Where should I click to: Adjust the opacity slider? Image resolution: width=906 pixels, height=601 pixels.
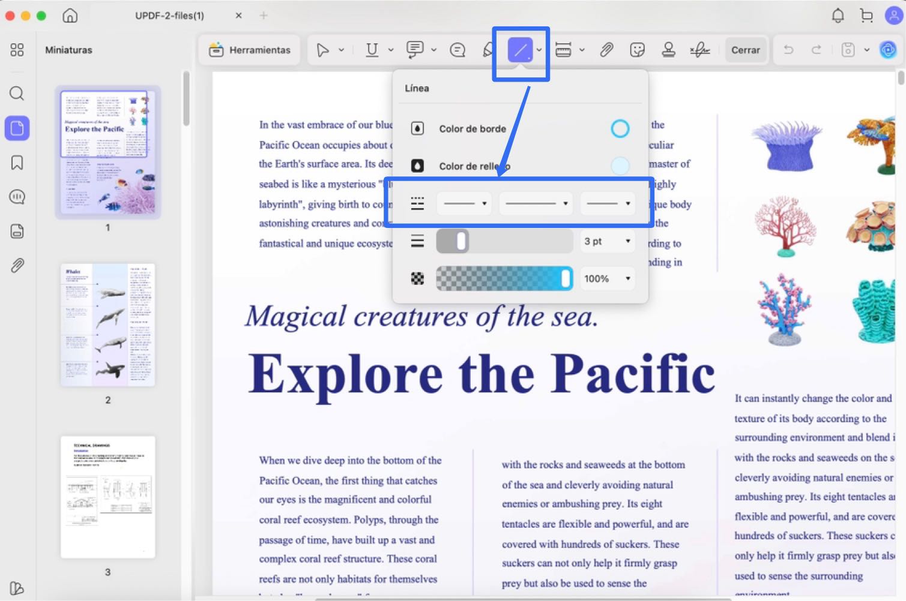tap(504, 278)
